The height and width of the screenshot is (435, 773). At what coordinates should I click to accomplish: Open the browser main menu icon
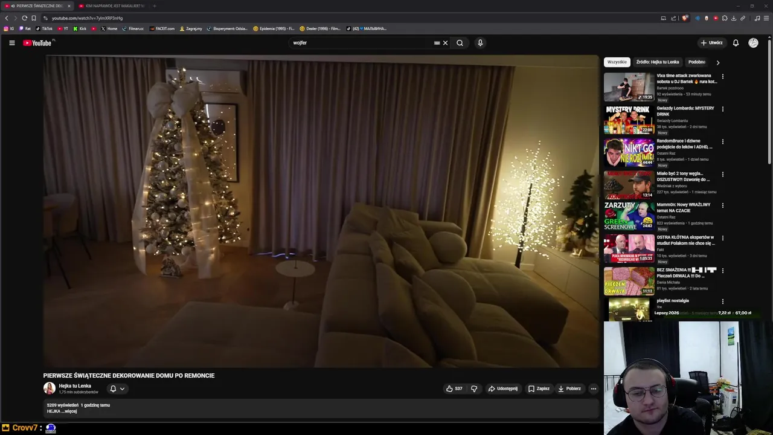click(x=766, y=18)
